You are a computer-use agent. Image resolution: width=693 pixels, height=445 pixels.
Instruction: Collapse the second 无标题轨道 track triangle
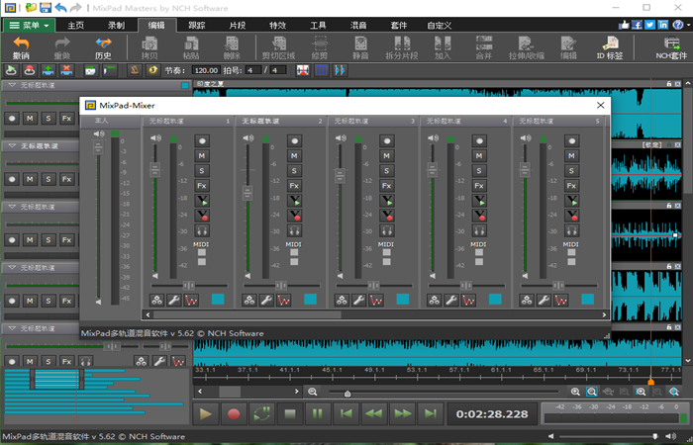[12, 145]
